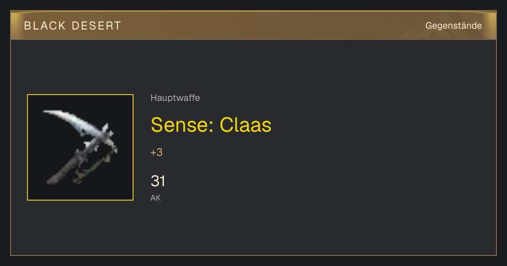Click the scythe item icon
The image size is (507, 266).
(80, 147)
